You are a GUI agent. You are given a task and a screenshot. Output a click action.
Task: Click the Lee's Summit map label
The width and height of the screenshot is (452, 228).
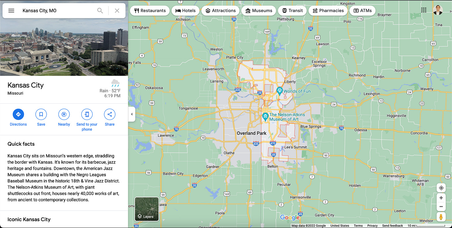click(x=296, y=147)
